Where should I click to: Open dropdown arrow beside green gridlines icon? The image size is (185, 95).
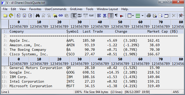click(x=142, y=16)
